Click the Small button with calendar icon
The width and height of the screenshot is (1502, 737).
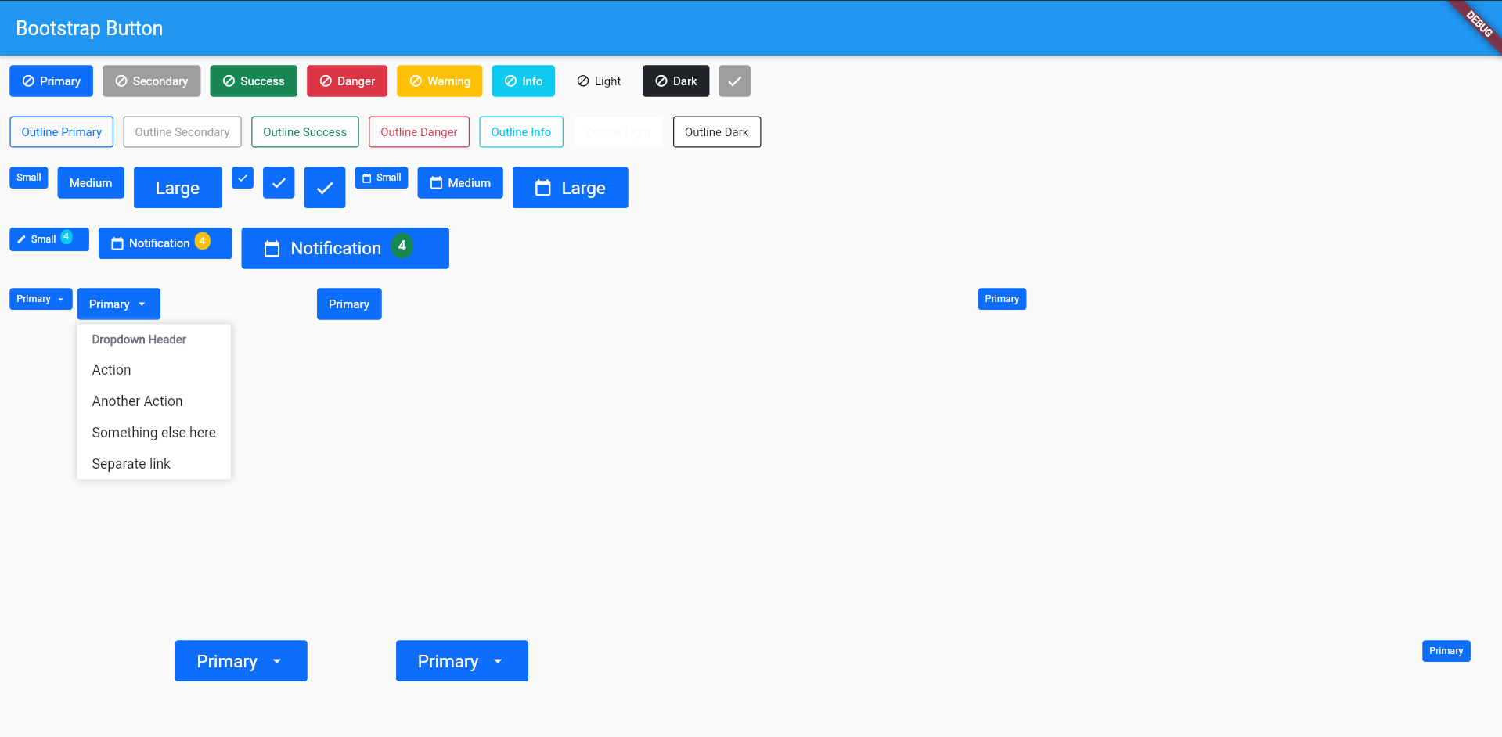tap(381, 178)
